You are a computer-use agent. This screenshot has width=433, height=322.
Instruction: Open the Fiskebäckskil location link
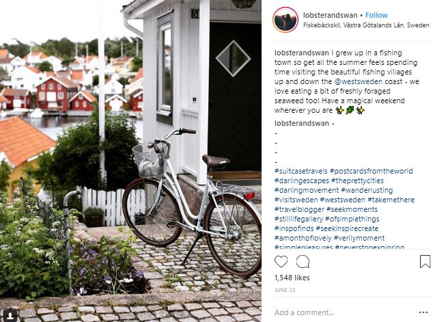tap(366, 25)
